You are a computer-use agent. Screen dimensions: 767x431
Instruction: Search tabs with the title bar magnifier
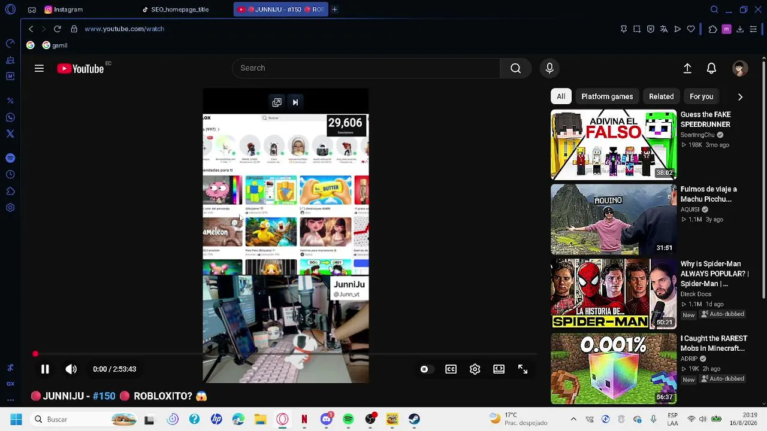[x=714, y=10]
